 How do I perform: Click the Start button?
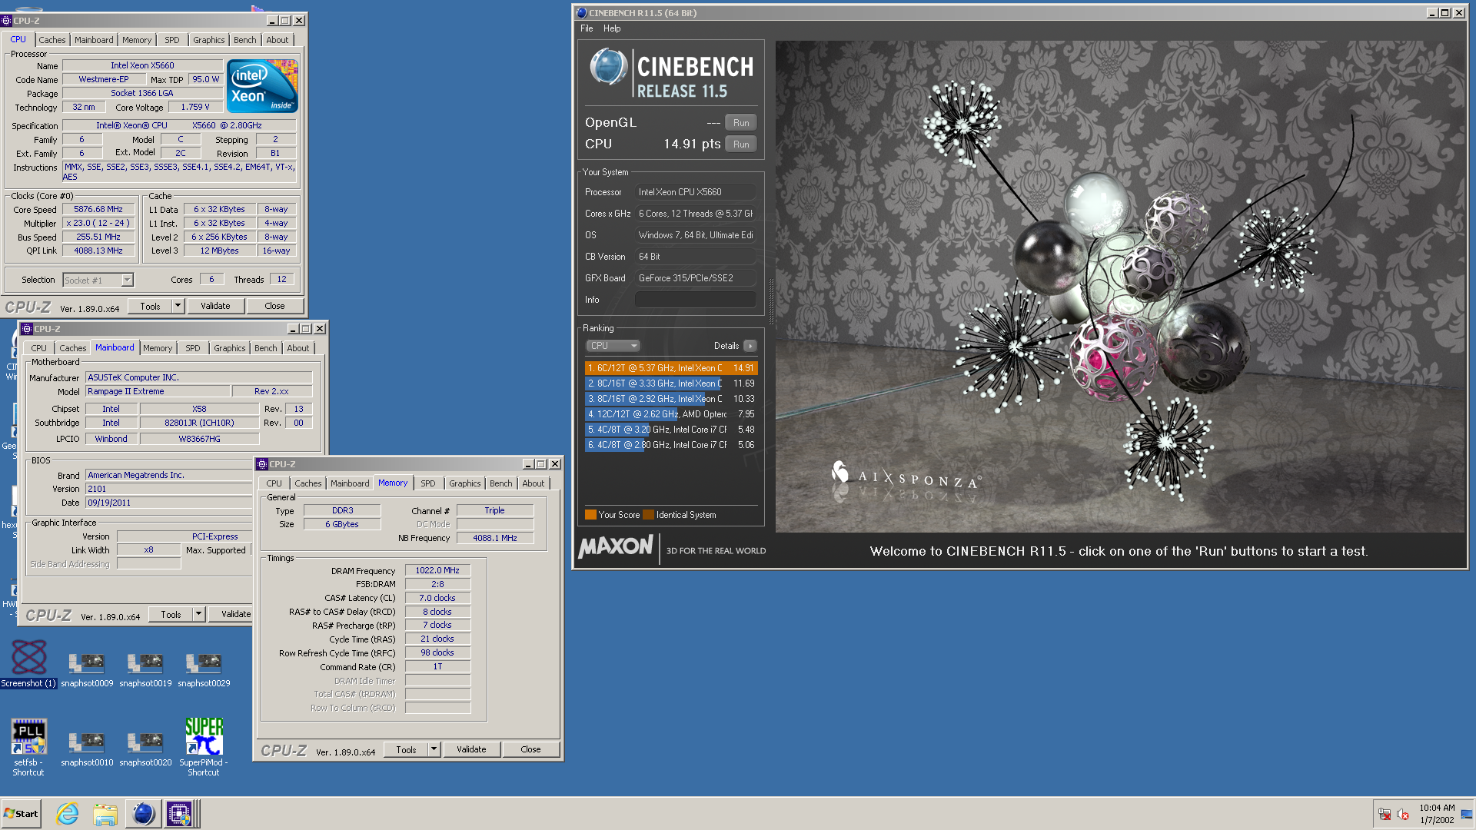22,814
